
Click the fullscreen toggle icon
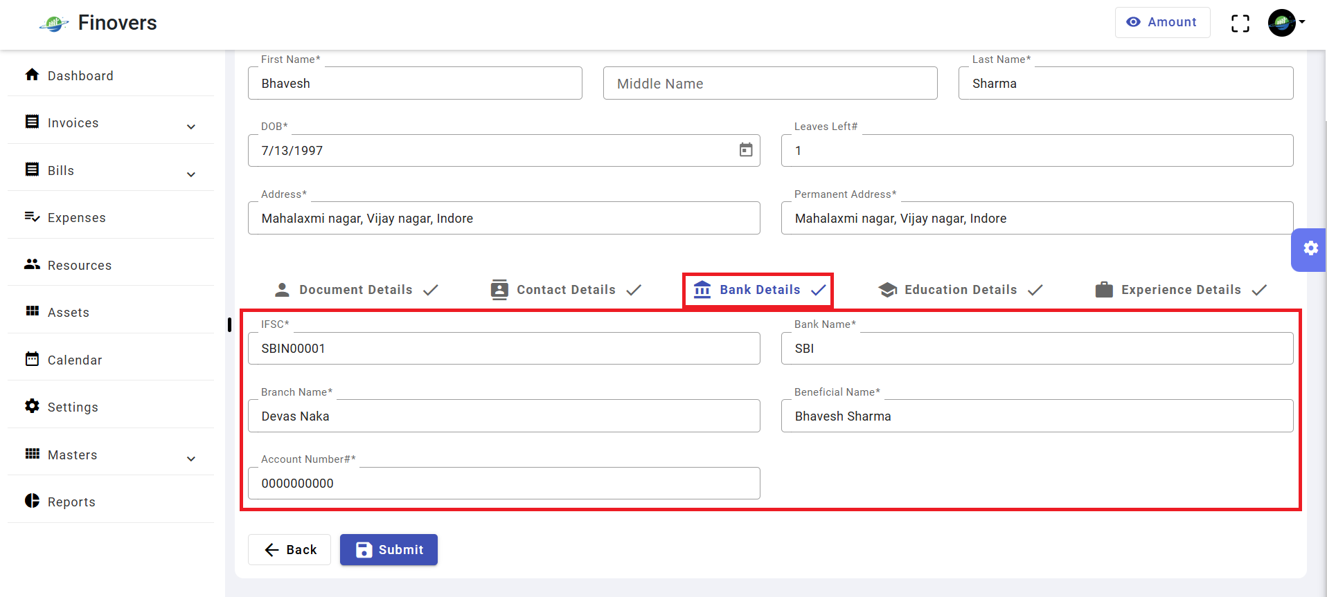tap(1240, 23)
